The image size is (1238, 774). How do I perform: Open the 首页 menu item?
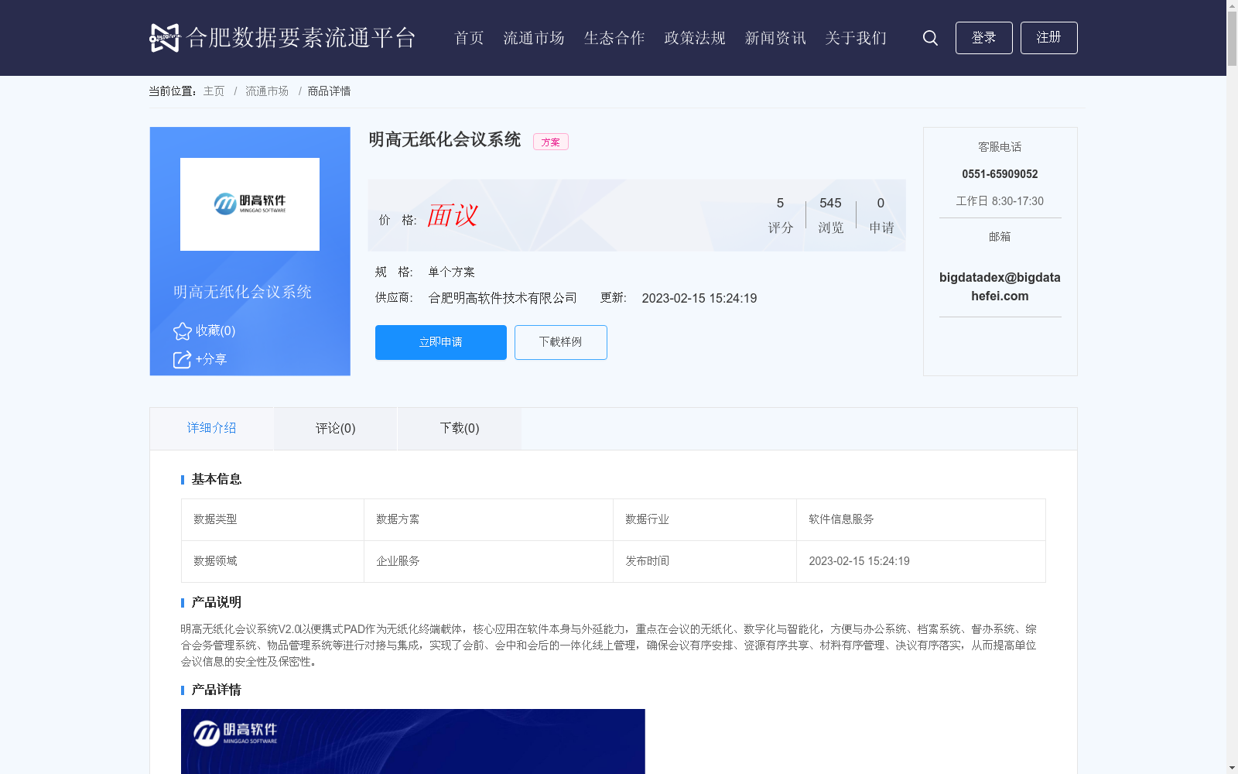[x=469, y=38]
